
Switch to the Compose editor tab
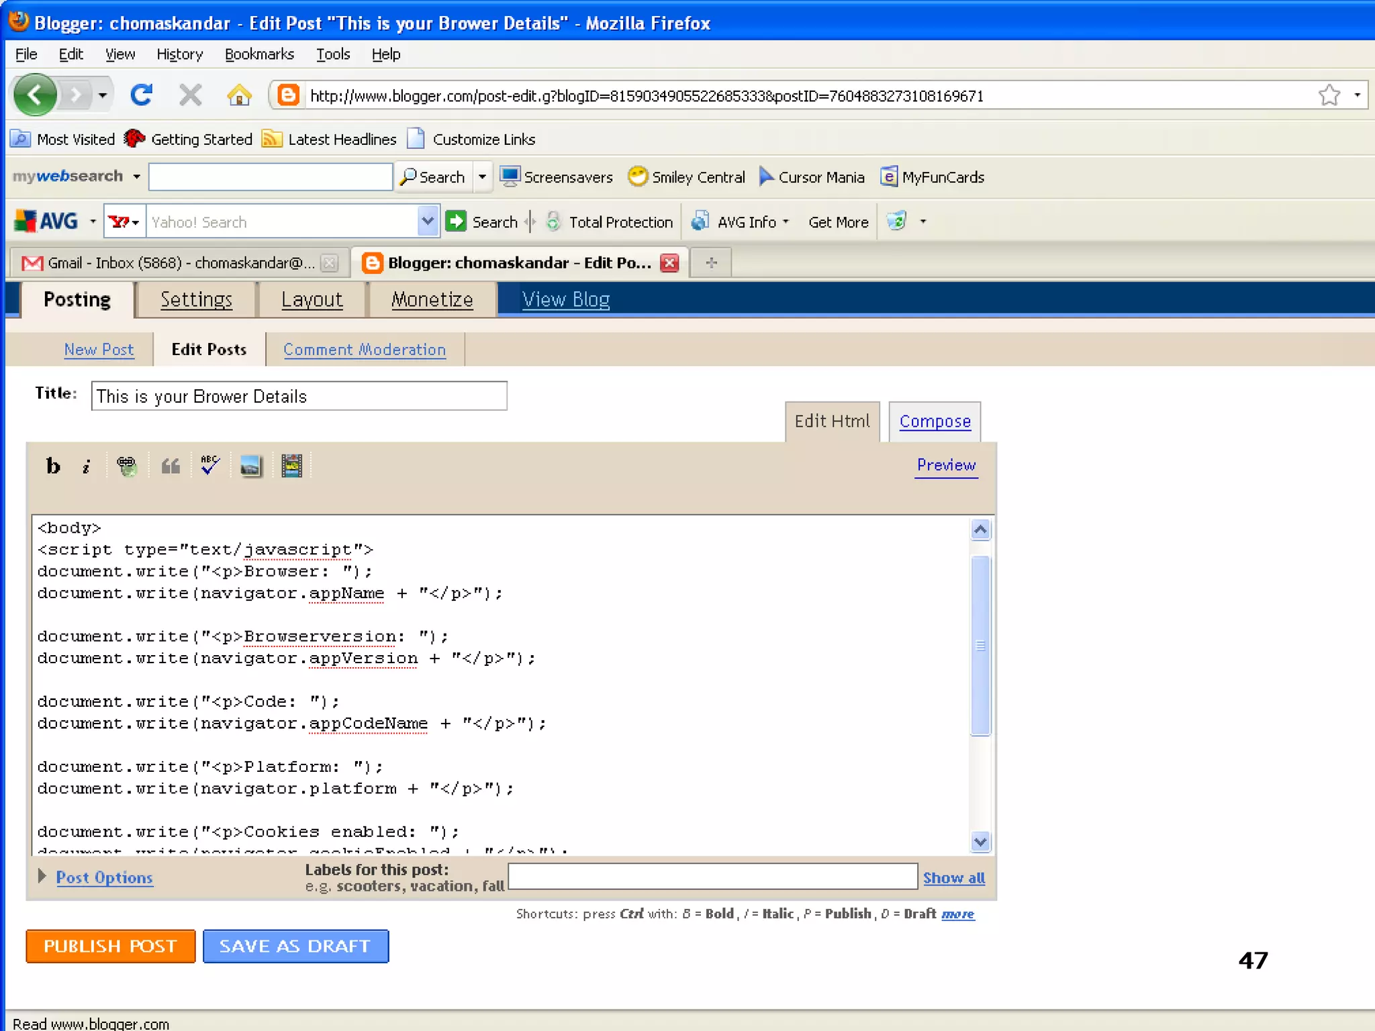935,422
